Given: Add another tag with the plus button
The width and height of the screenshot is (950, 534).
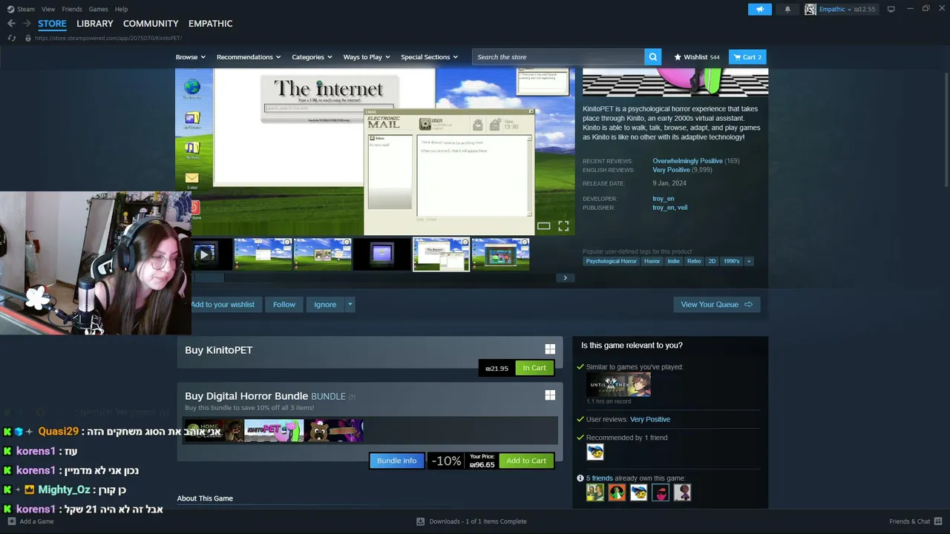Looking at the screenshot, I should pyautogui.click(x=748, y=261).
